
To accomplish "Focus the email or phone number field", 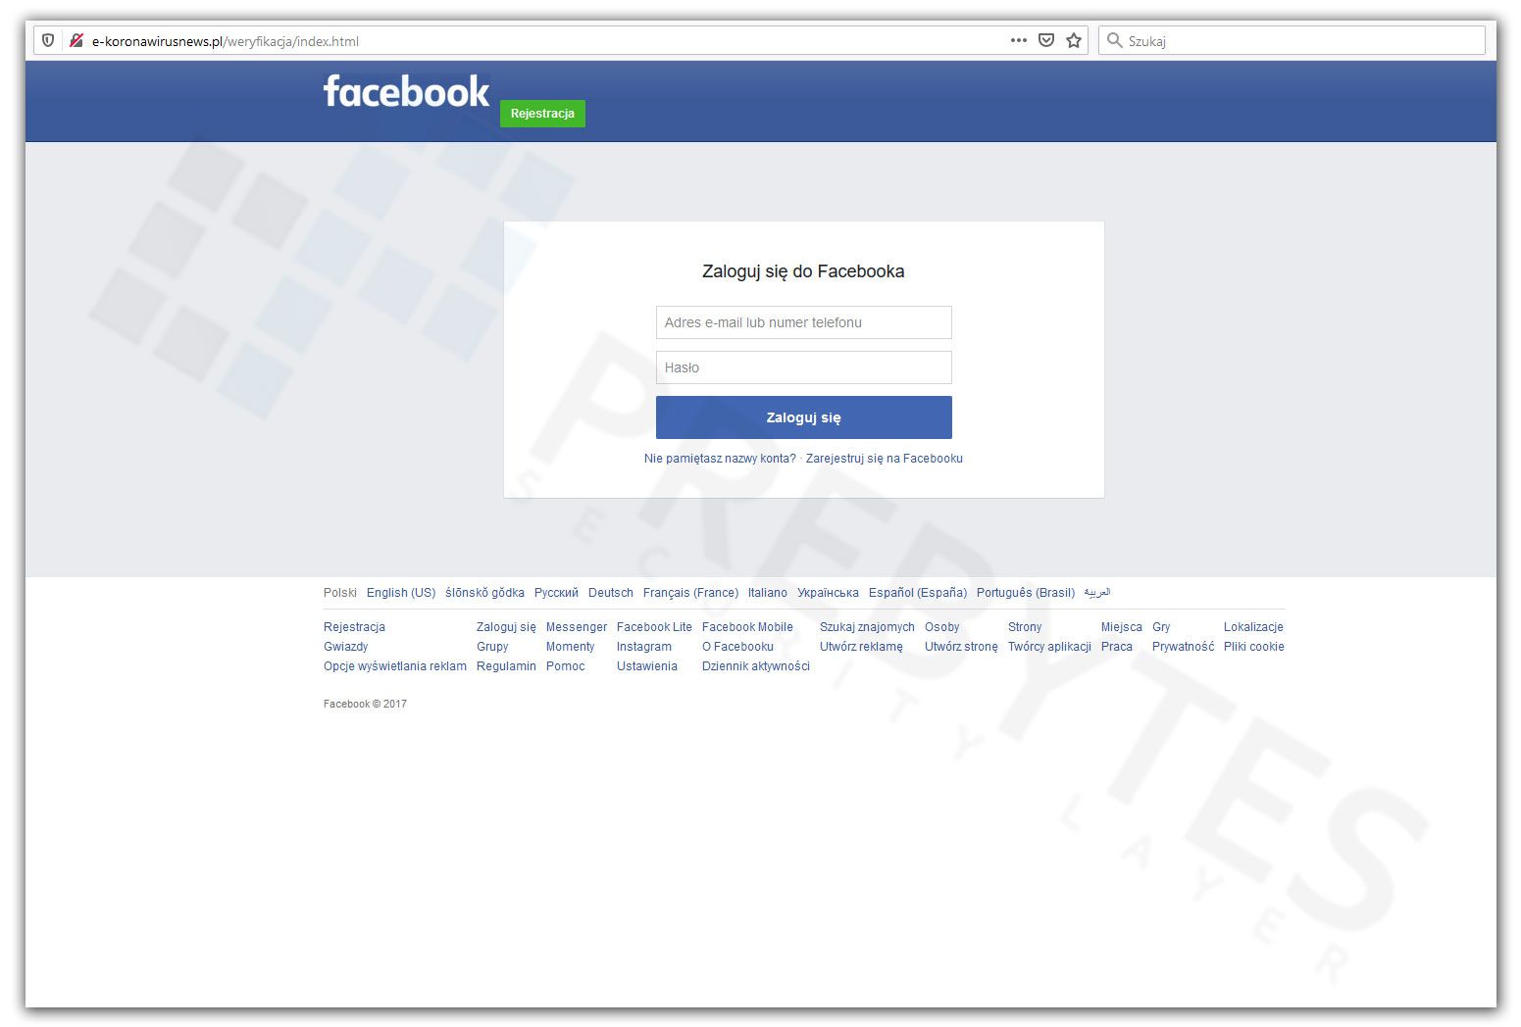I will coord(804,322).
